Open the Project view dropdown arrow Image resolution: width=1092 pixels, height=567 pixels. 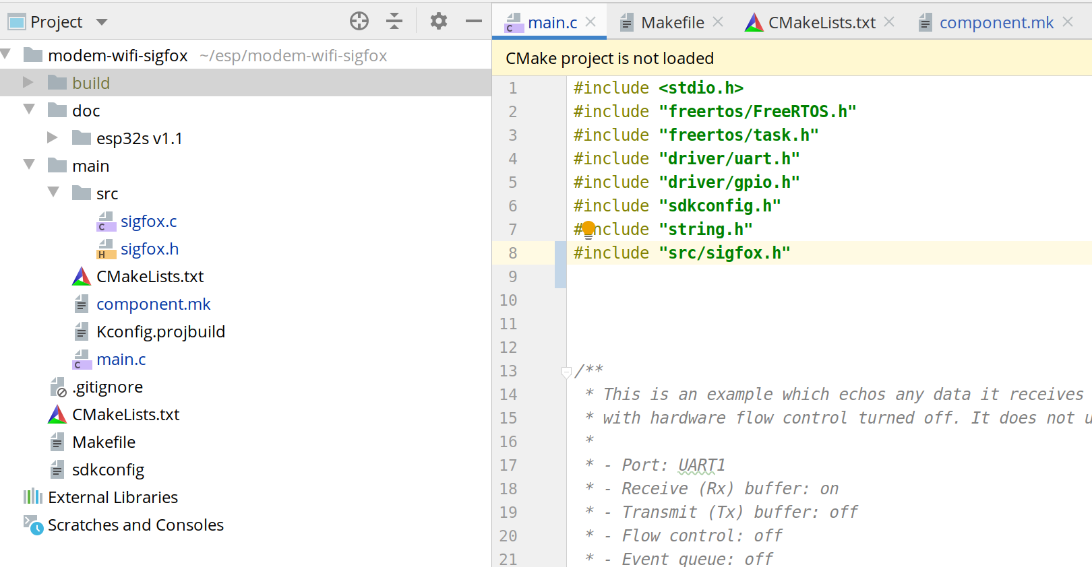point(102,22)
